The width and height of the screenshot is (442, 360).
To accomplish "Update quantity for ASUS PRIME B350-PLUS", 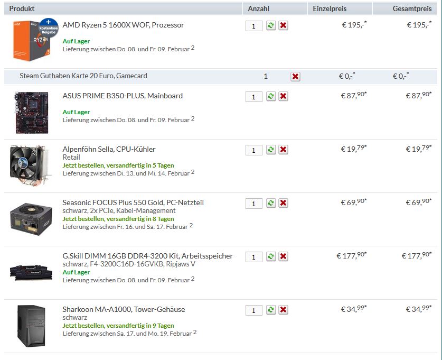I will point(271,96).
